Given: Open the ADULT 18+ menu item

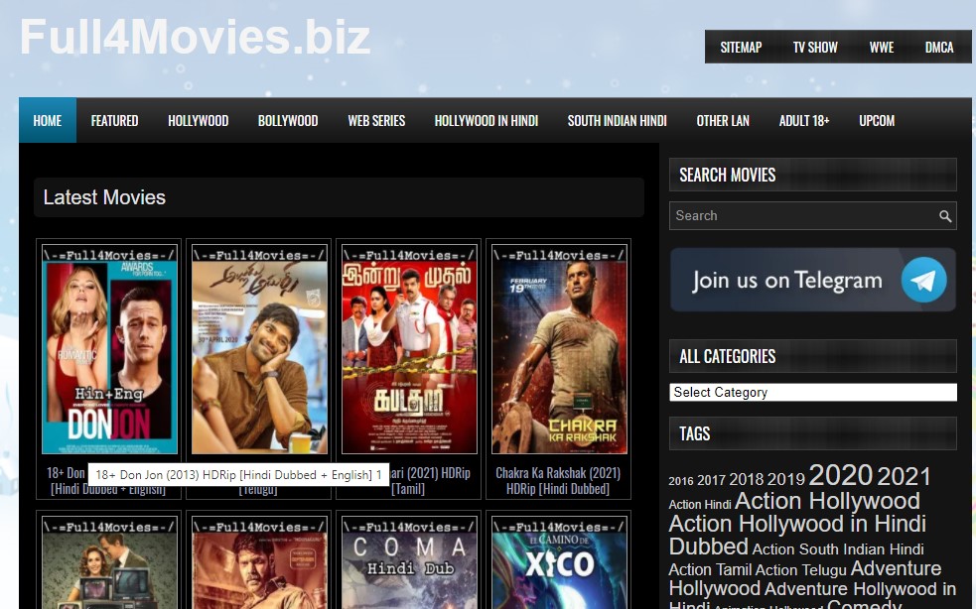Looking at the screenshot, I should 804,121.
